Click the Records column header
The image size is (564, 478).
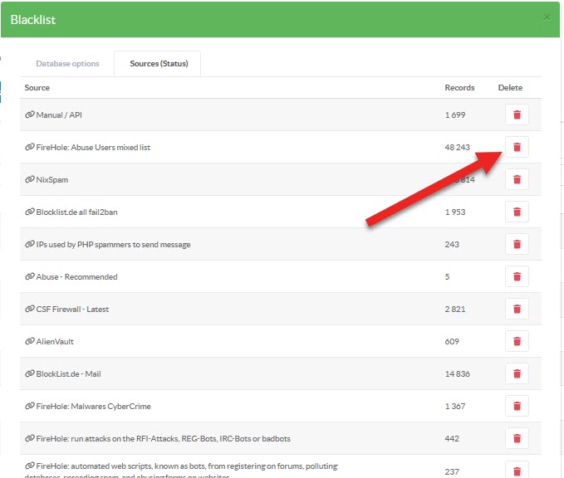point(459,88)
